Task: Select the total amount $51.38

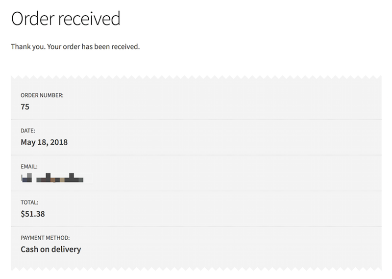Action: pyautogui.click(x=33, y=214)
